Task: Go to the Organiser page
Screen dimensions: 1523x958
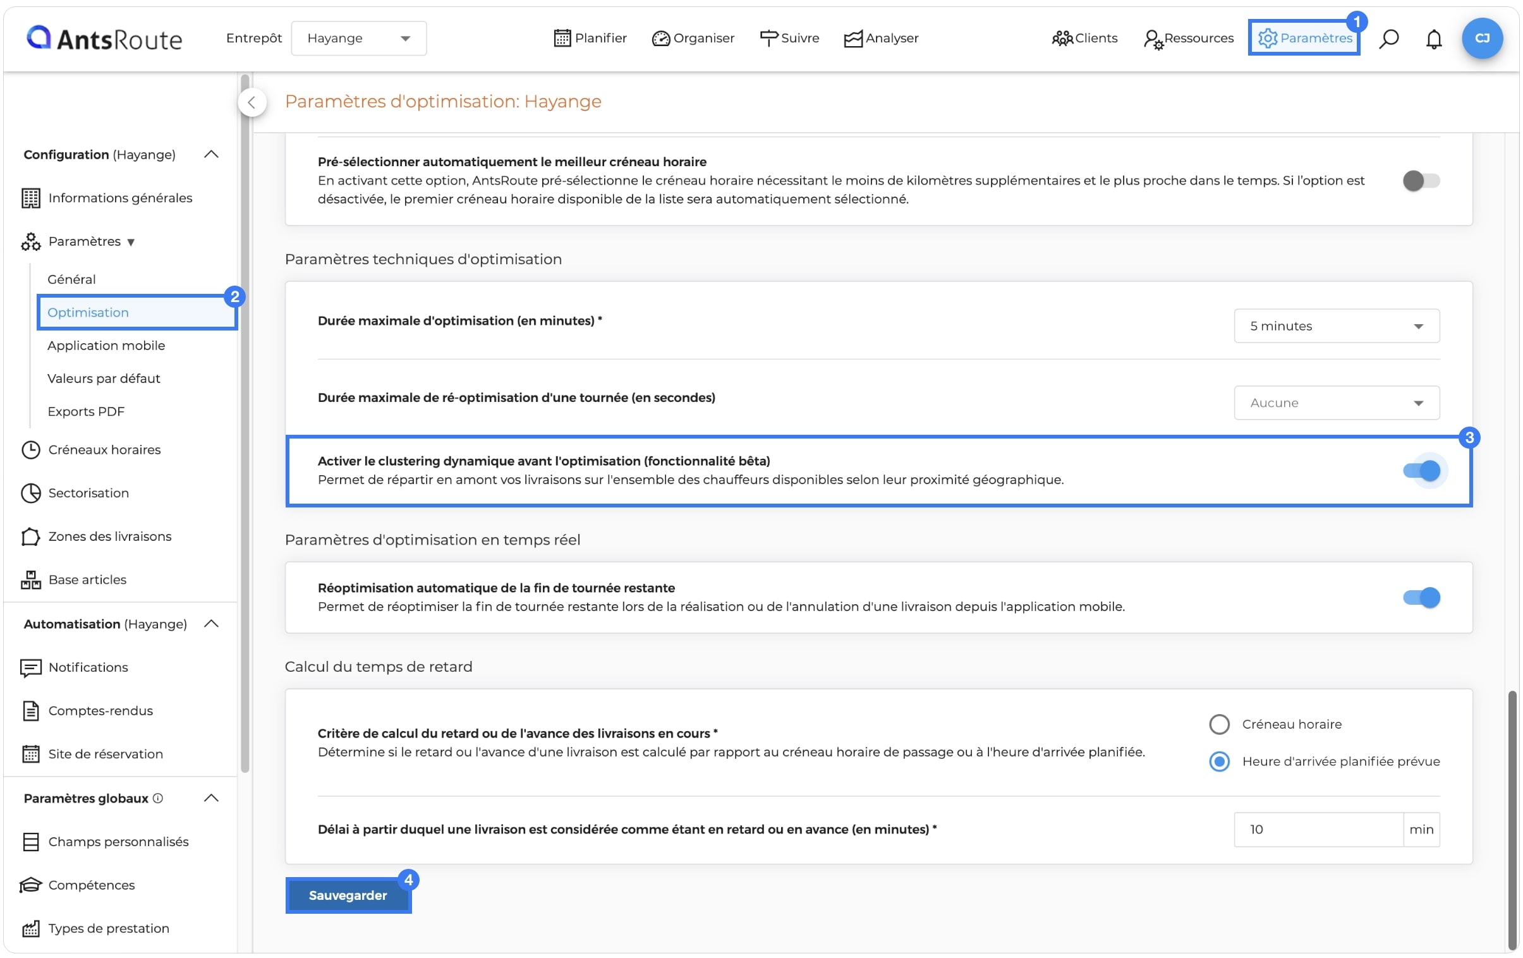Action: click(693, 39)
